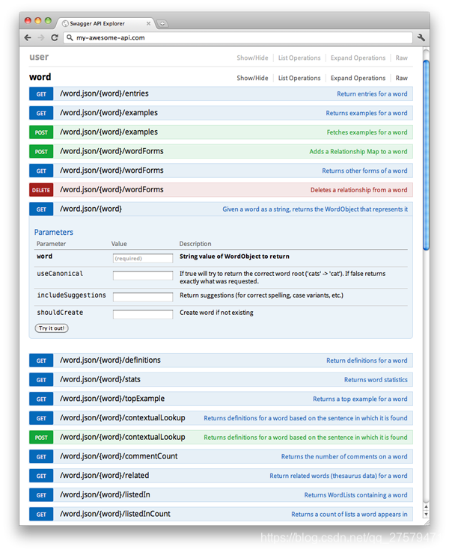Click POST badge for /examples endpoint
This screenshot has width=449, height=552.
41,132
